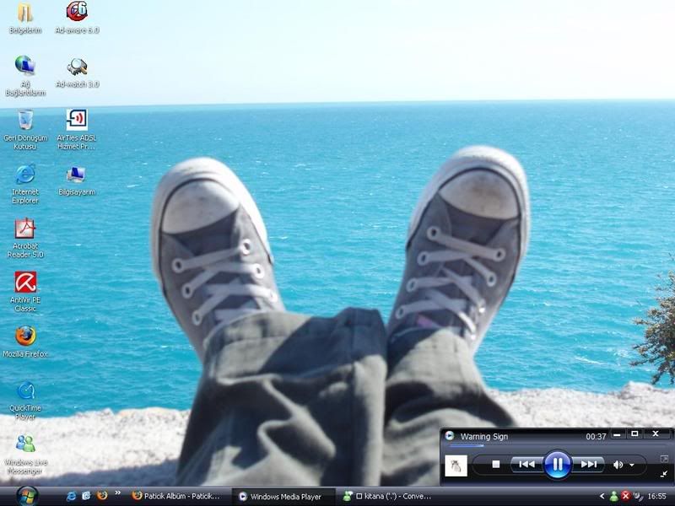Open Windows Live Messenger desktop shortcut
This screenshot has width=675, height=506.
click(25, 444)
